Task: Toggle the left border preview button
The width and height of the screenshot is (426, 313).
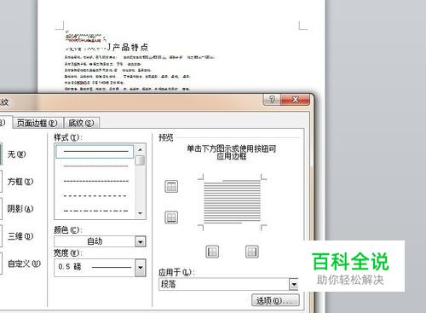Action: [212, 252]
